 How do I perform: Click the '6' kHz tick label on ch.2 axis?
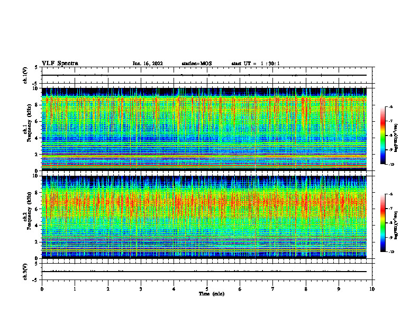coord(37,209)
